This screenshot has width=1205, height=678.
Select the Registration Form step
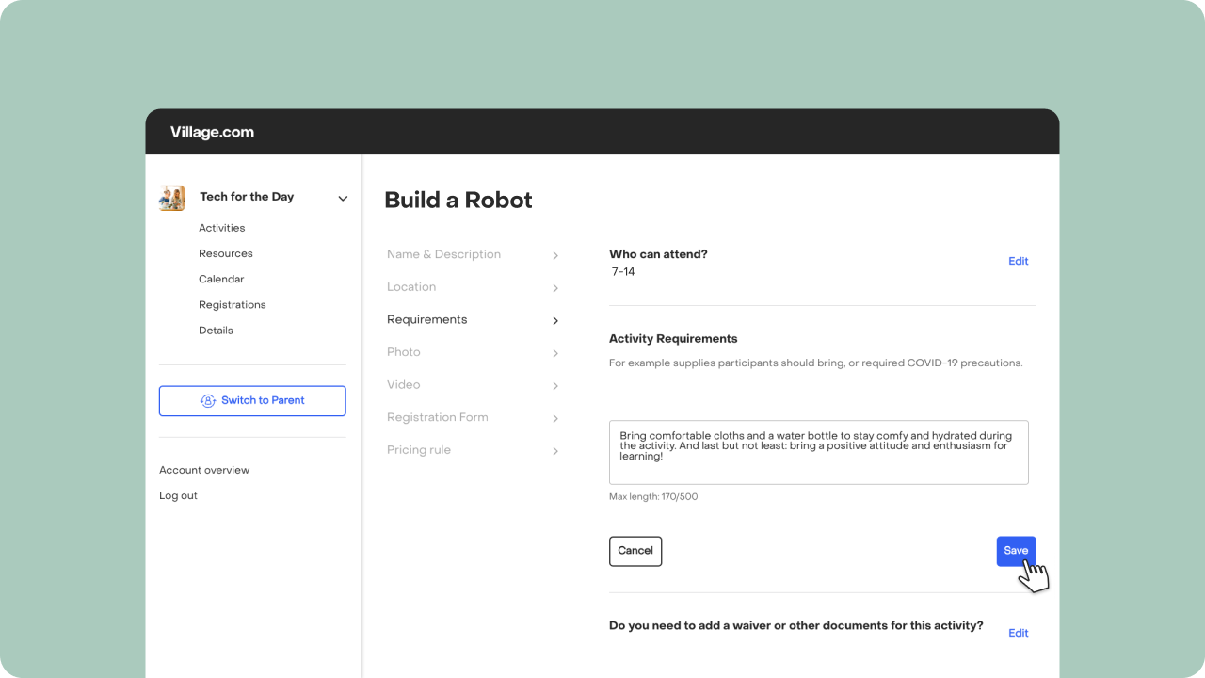[438, 417]
